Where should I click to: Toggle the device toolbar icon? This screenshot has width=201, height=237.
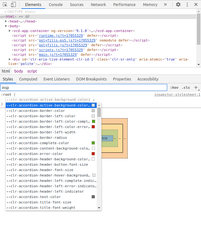[13, 5]
